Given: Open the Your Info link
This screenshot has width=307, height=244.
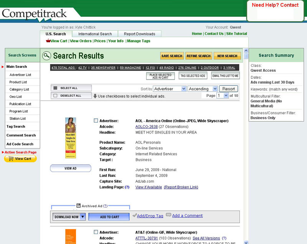Looking at the screenshot, I should (x=116, y=41).
